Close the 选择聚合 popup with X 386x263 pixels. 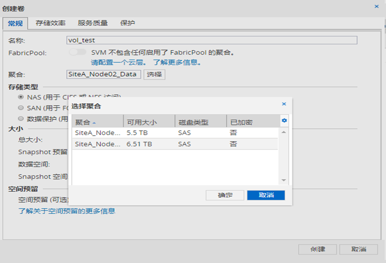click(284, 104)
